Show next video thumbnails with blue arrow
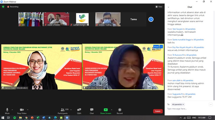The image size is (215, 120). pos(151,19)
